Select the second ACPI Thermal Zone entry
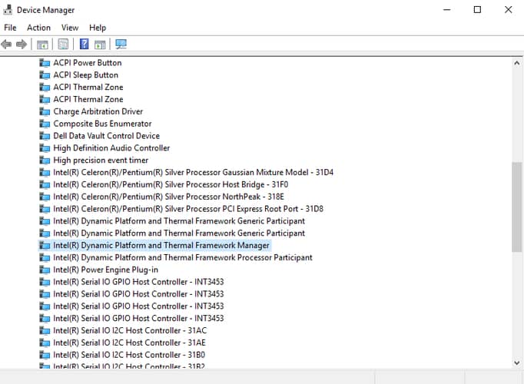Screen dimensions: 524x384 88,99
